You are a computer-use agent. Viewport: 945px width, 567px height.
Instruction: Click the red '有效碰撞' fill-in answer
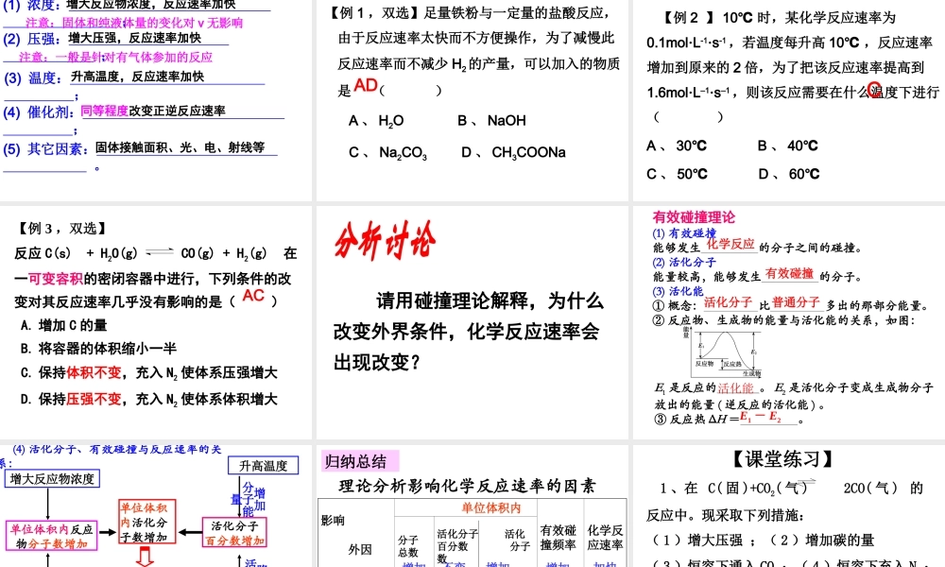click(x=789, y=273)
